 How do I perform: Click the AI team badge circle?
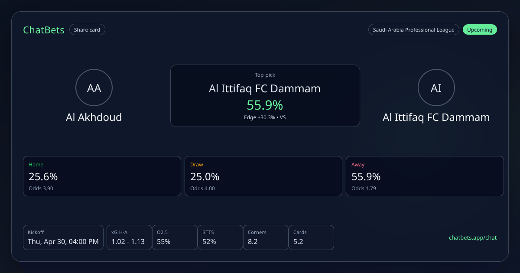pyautogui.click(x=436, y=88)
